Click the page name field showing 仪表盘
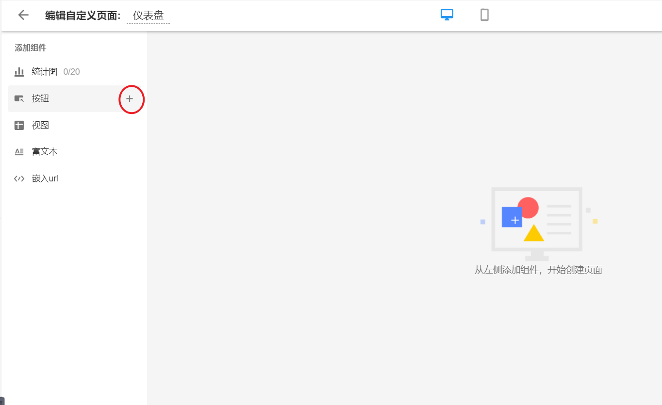Viewport: 662px width, 405px height. (x=148, y=16)
